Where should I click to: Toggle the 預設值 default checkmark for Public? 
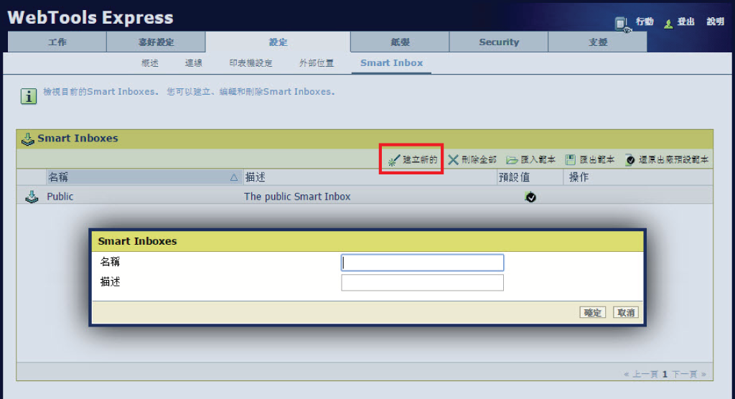pos(530,197)
